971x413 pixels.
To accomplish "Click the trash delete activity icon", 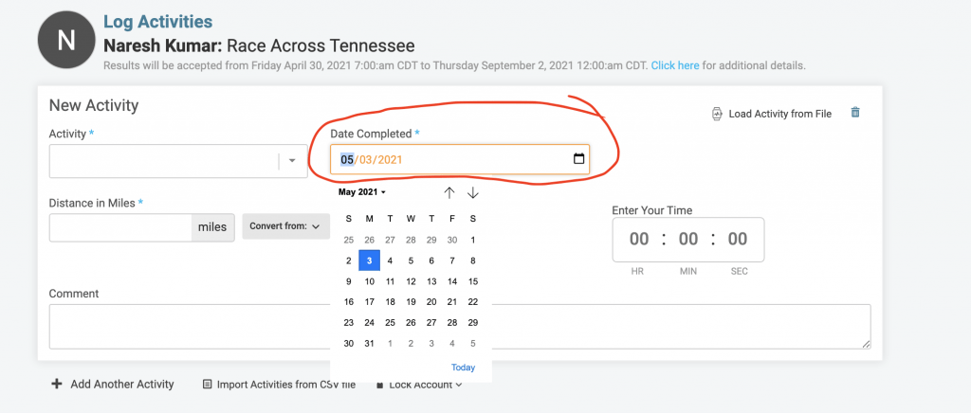I will (855, 112).
